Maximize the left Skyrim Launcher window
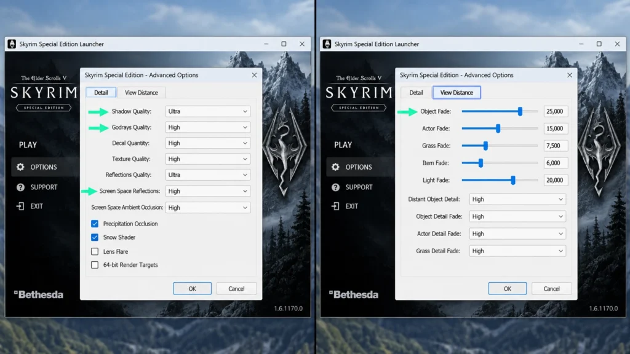Image resolution: width=630 pixels, height=354 pixels. click(x=284, y=44)
